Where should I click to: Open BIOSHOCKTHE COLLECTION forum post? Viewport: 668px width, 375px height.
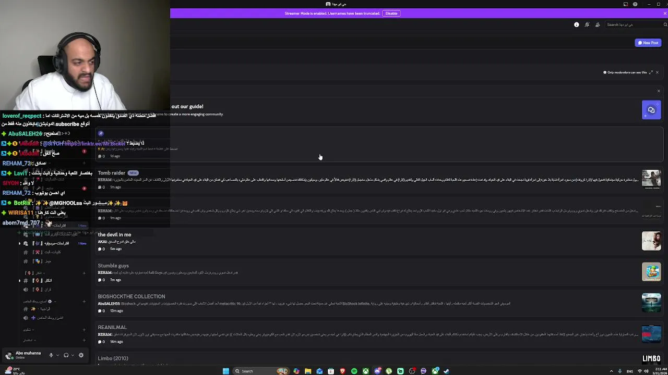tap(379, 303)
